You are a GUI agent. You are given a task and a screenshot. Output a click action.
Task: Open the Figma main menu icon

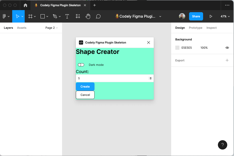[4, 16]
